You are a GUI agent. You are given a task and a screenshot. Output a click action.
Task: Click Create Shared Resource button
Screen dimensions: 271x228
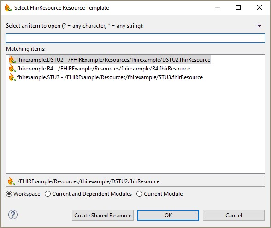click(103, 216)
